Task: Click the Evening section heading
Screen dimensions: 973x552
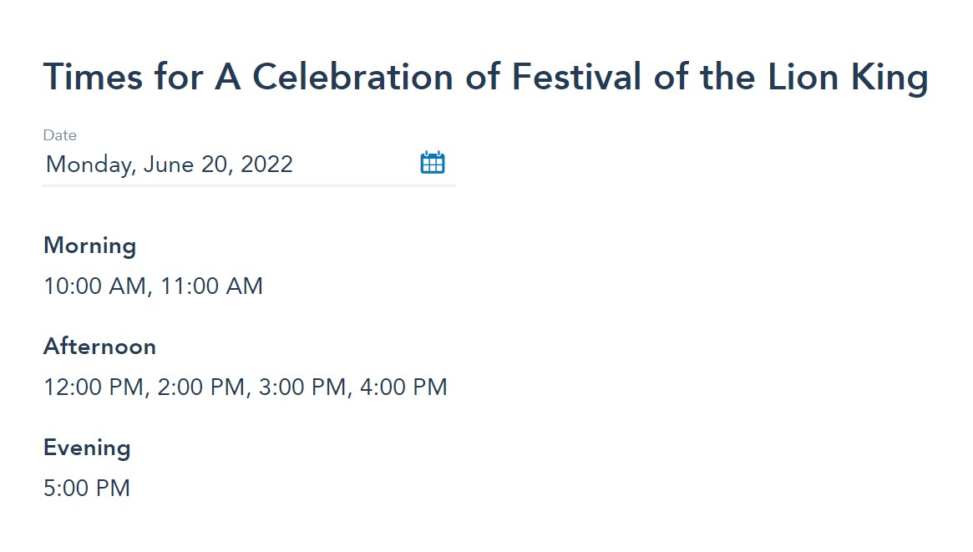Action: [87, 448]
